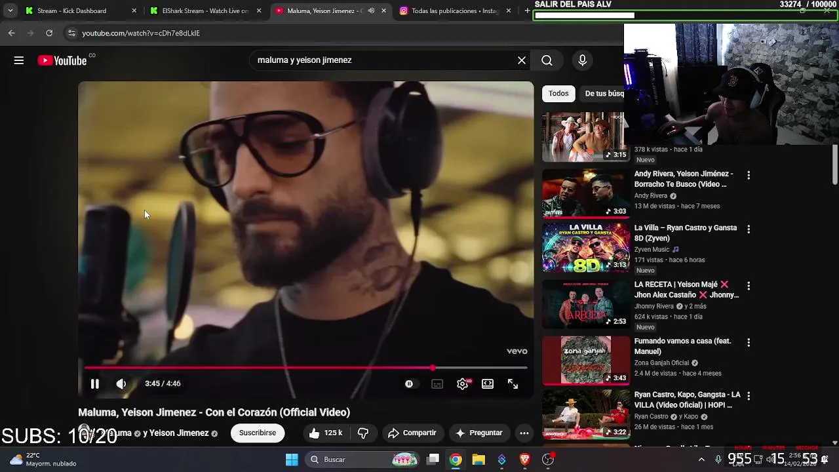Open Ryan Castro, Kapo, Gangsta LA VILLA title

(x=687, y=400)
